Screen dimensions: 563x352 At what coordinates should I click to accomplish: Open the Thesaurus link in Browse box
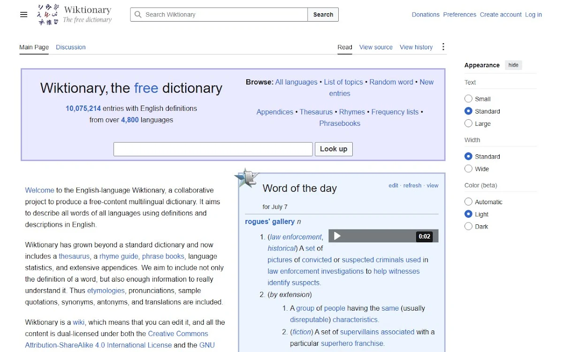pos(316,112)
